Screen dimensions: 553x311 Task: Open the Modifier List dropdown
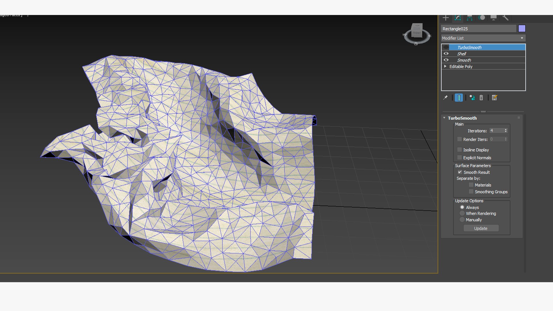[x=483, y=38]
